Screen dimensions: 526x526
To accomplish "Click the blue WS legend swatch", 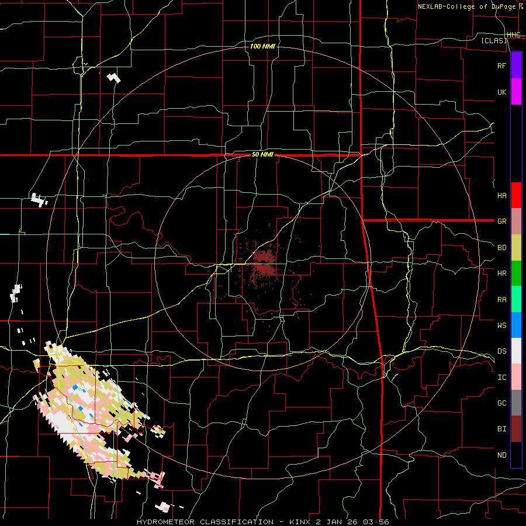I will coord(516,325).
